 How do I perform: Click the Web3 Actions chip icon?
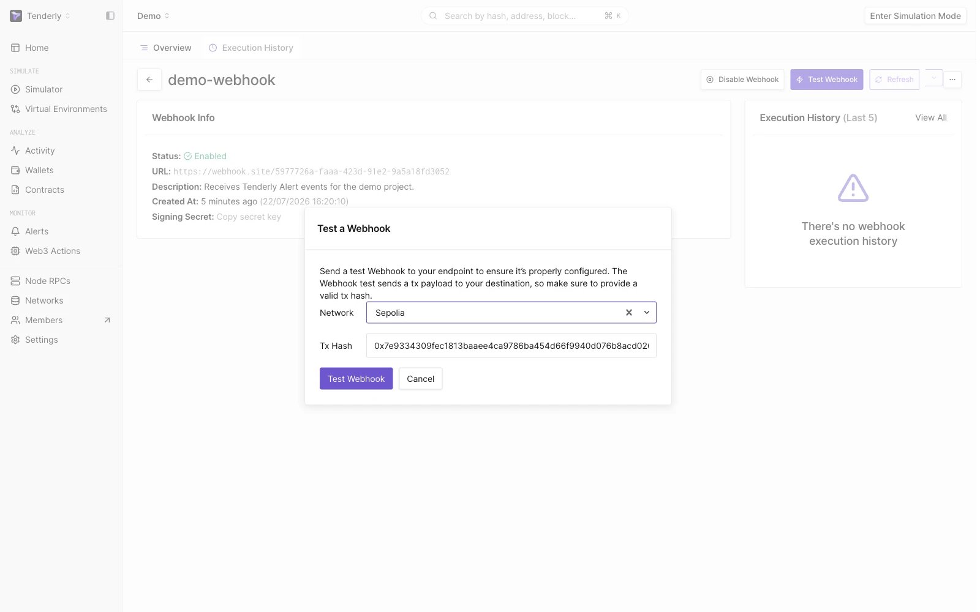click(x=15, y=251)
